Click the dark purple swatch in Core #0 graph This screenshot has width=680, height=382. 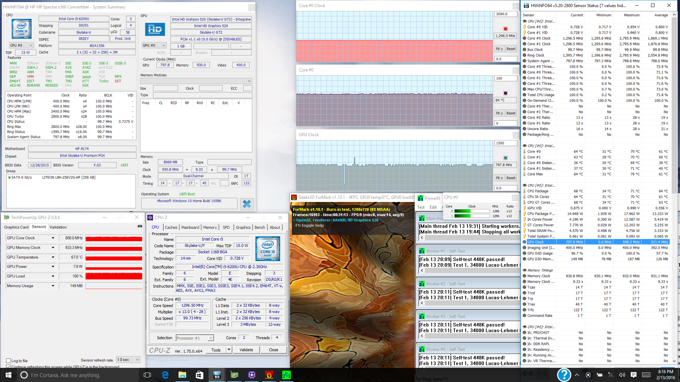(505, 93)
